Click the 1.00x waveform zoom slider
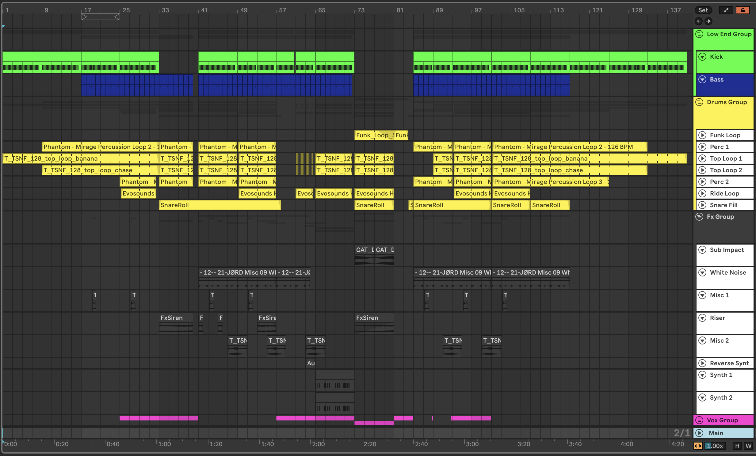Image resolution: width=756 pixels, height=456 pixels. coord(715,446)
